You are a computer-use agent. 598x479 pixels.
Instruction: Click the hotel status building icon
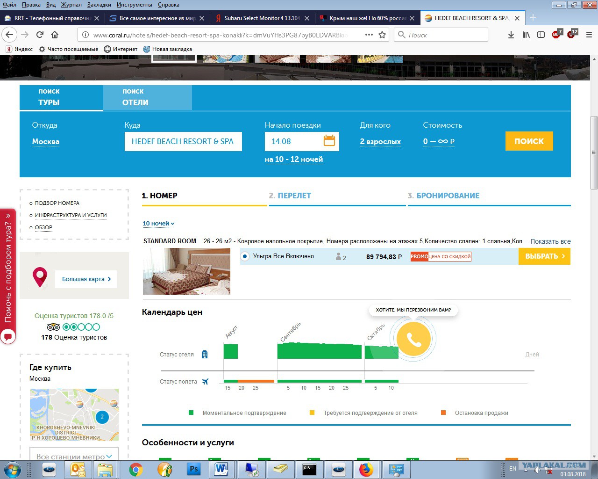[x=204, y=354]
